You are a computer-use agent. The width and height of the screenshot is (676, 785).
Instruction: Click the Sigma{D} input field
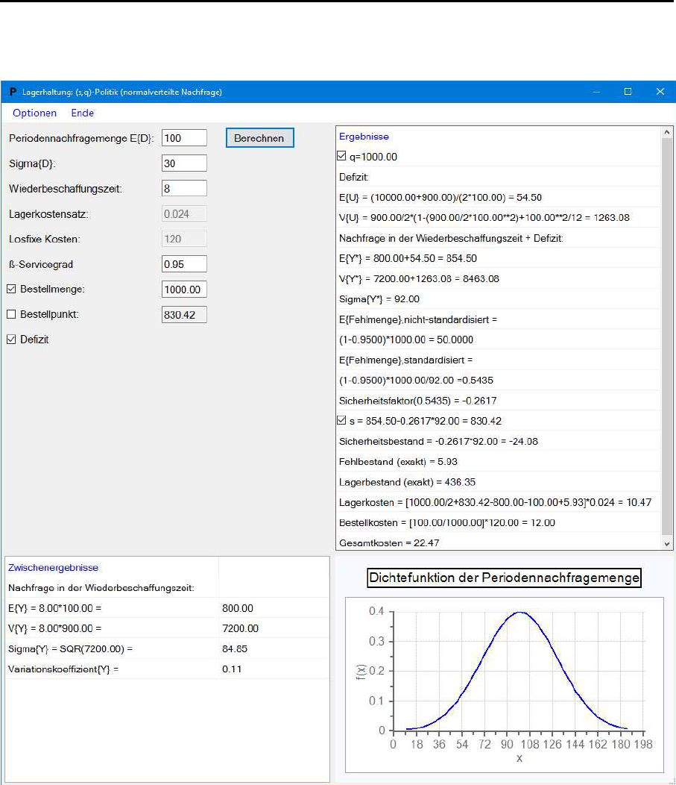[x=183, y=163]
